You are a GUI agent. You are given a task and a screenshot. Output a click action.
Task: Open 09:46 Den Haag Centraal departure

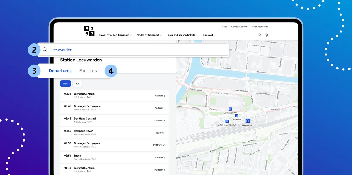click(114, 120)
